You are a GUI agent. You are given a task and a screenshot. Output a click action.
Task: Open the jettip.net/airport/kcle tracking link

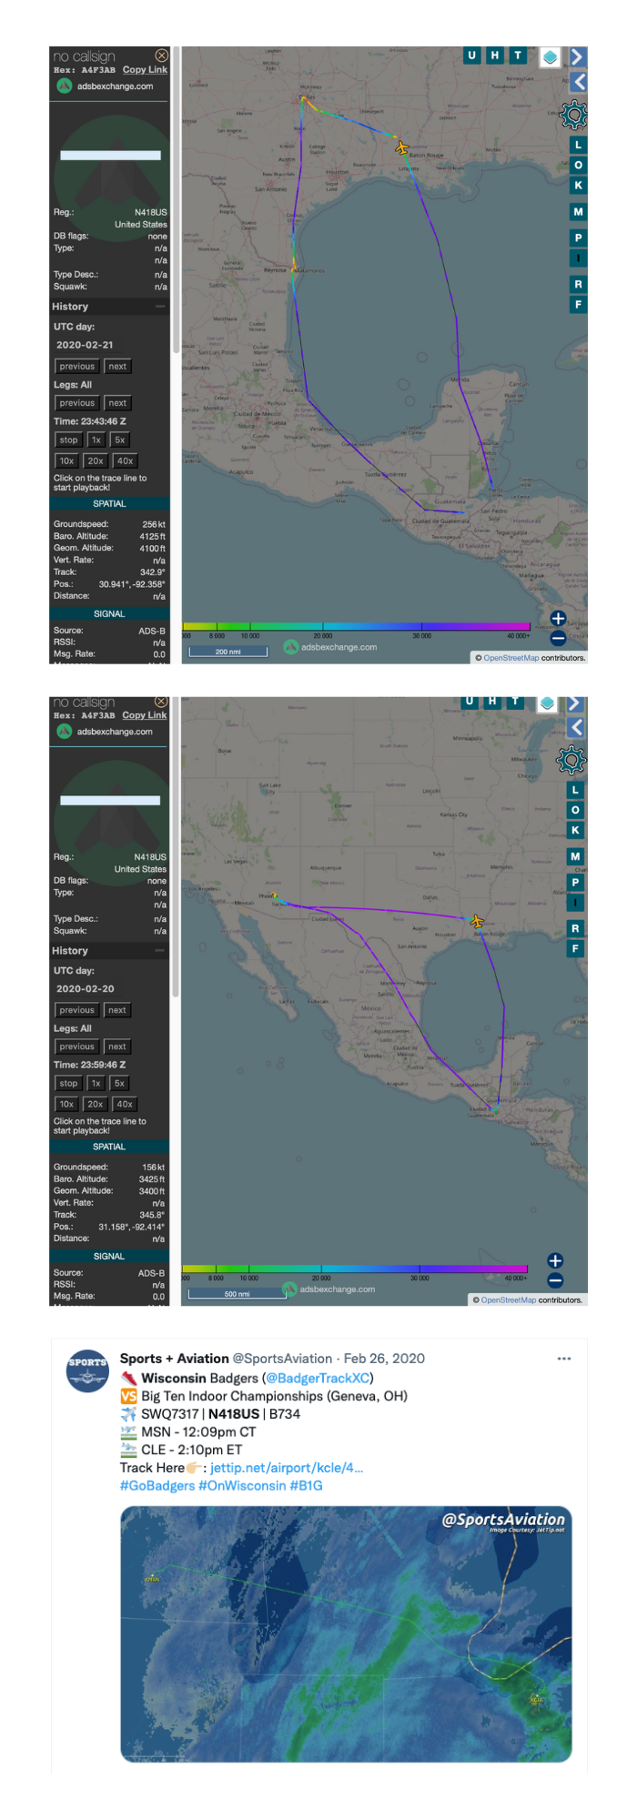click(x=287, y=1468)
